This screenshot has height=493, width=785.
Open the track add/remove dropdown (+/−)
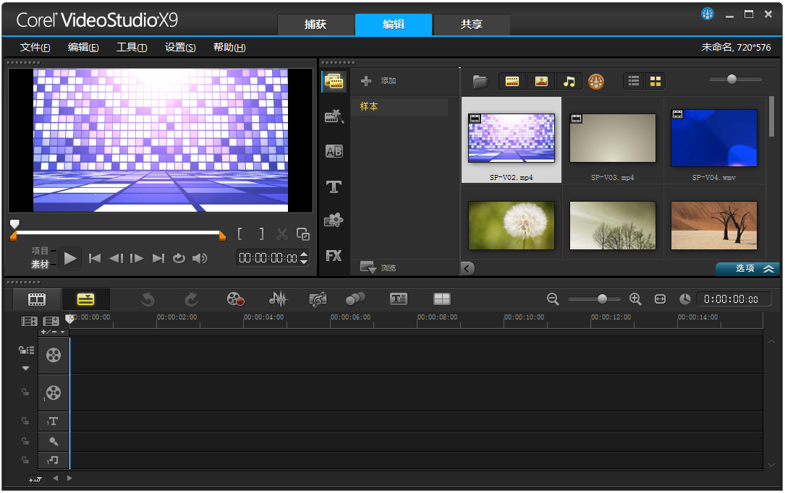(53, 332)
